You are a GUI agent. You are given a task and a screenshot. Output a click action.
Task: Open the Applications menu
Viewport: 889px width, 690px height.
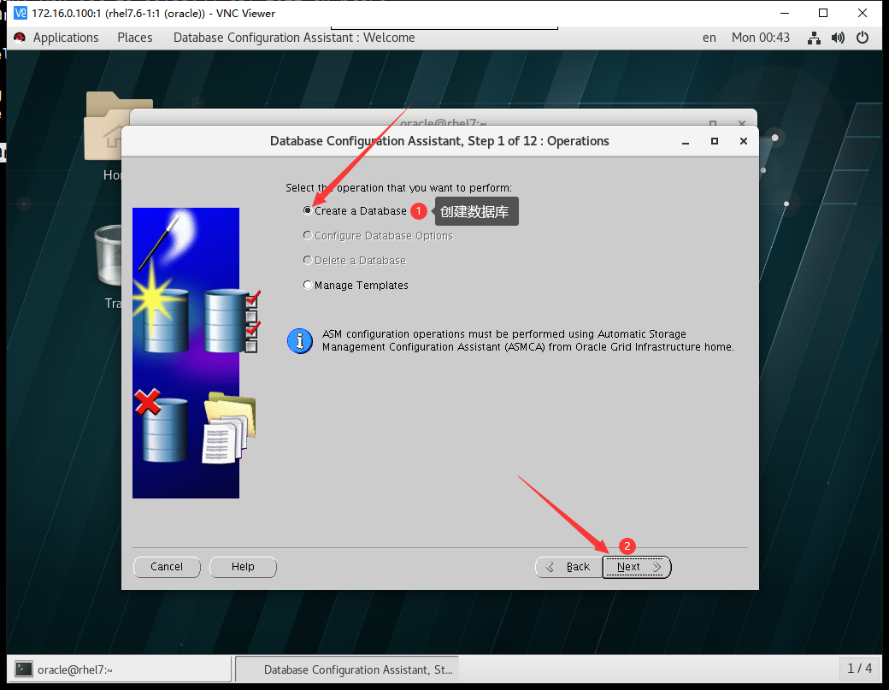(66, 38)
